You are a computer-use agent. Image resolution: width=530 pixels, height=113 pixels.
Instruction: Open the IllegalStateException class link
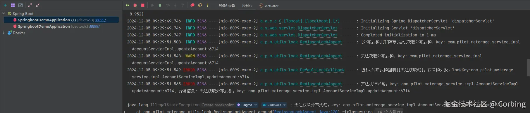point(175,105)
